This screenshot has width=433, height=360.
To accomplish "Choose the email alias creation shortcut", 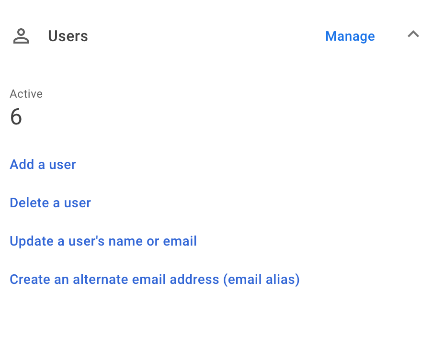I will point(155,280).
